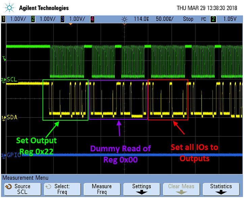Click the delay reference snowflake icon
This screenshot has height=198, width=244.
click(x=124, y=19)
